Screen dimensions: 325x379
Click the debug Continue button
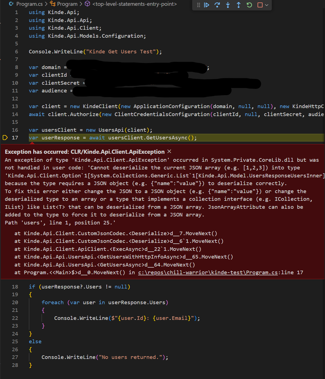(x=206, y=5)
